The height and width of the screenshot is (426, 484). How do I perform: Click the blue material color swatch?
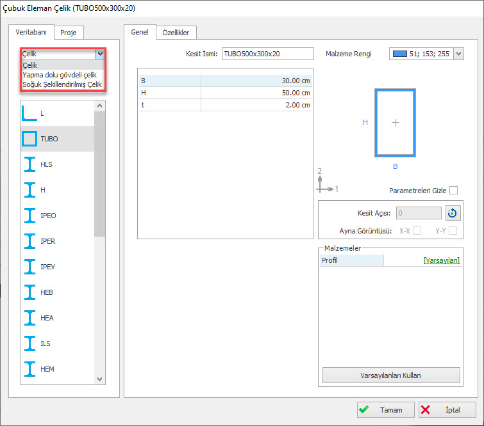(x=400, y=54)
